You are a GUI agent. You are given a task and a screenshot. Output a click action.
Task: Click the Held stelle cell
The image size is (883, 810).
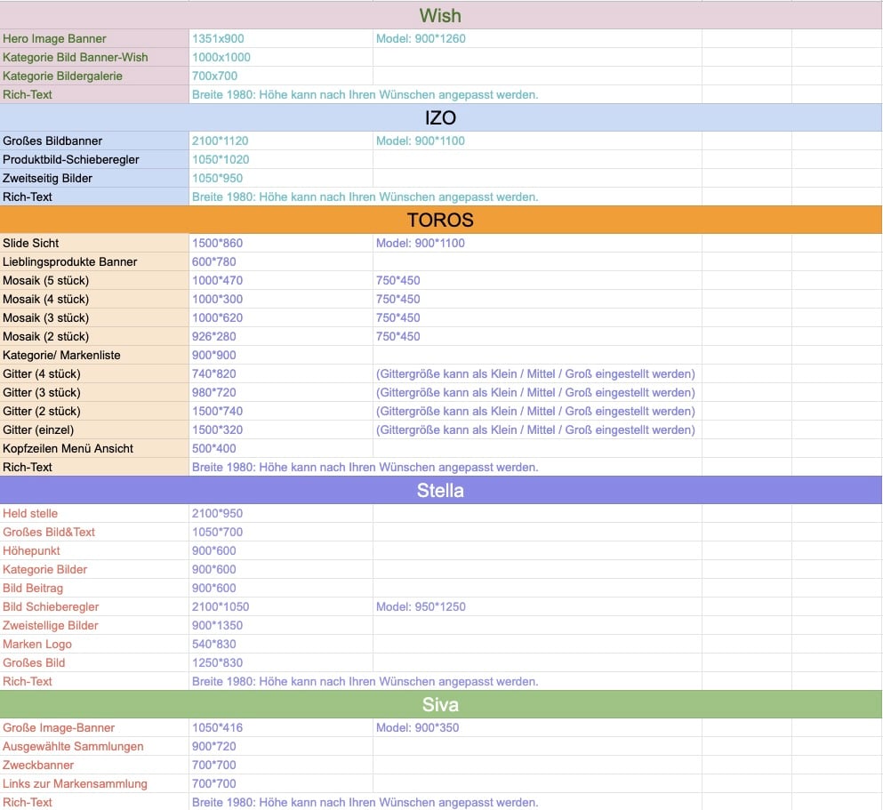[x=94, y=513]
